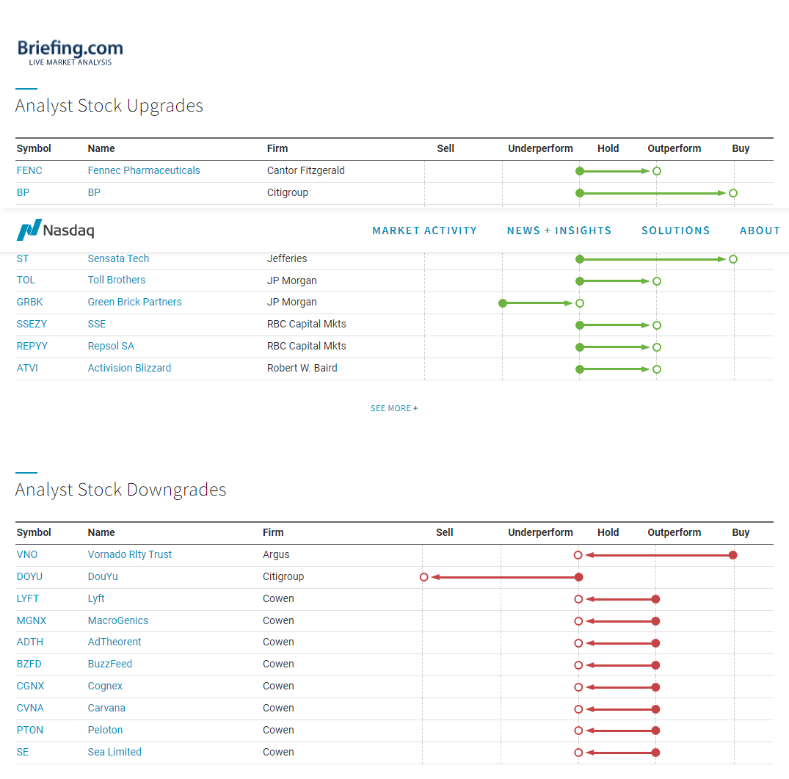Click the Citigroup firm cell for BP
This screenshot has height=779, width=789.
287,193
